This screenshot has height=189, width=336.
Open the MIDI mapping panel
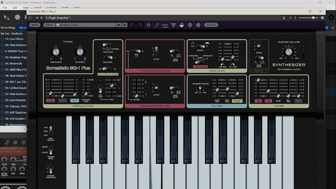coord(165,25)
